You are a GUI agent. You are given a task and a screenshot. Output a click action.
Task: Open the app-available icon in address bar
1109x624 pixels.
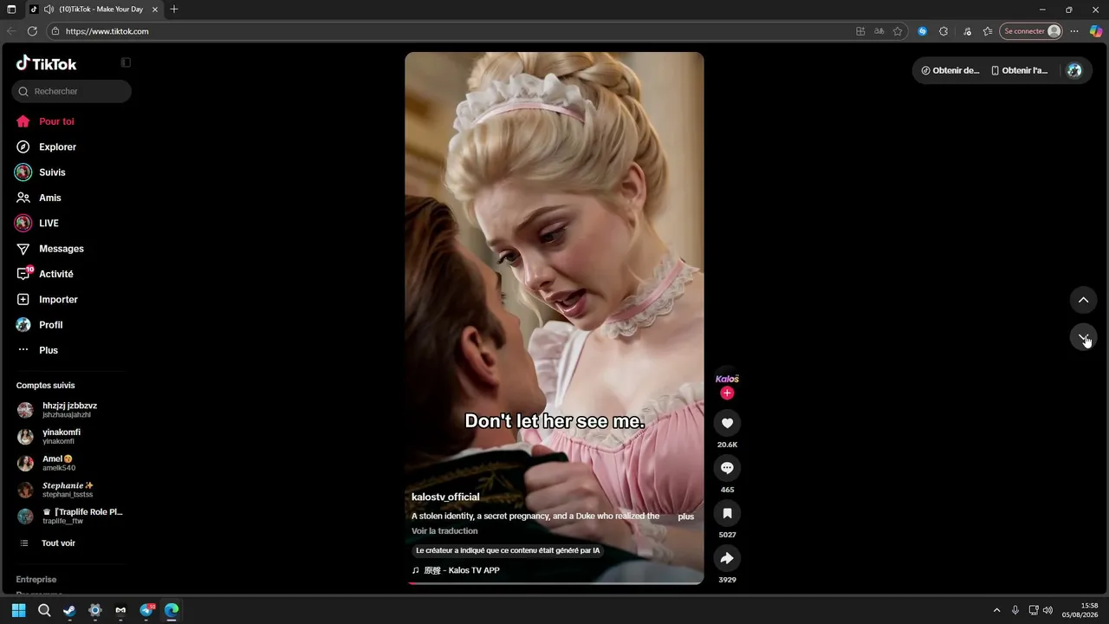pyautogui.click(x=860, y=31)
